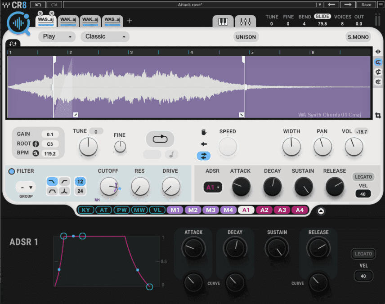Remove the first sample layer (X)
The height and width of the screenshot is (304, 385).
click(52, 13)
